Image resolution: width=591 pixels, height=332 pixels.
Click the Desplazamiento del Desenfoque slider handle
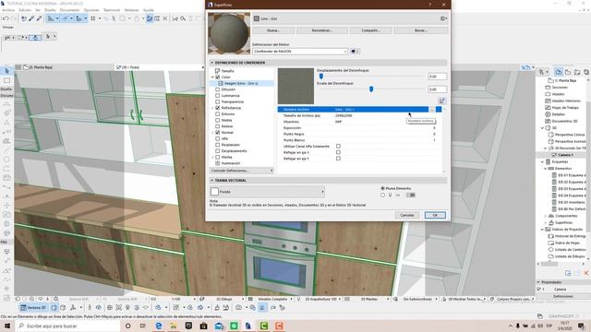(321, 77)
